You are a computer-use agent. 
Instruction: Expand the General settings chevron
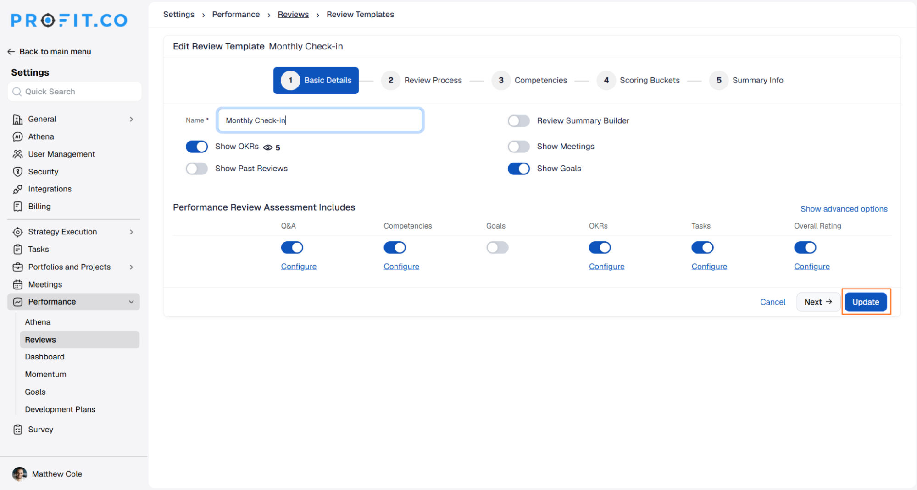[131, 120]
